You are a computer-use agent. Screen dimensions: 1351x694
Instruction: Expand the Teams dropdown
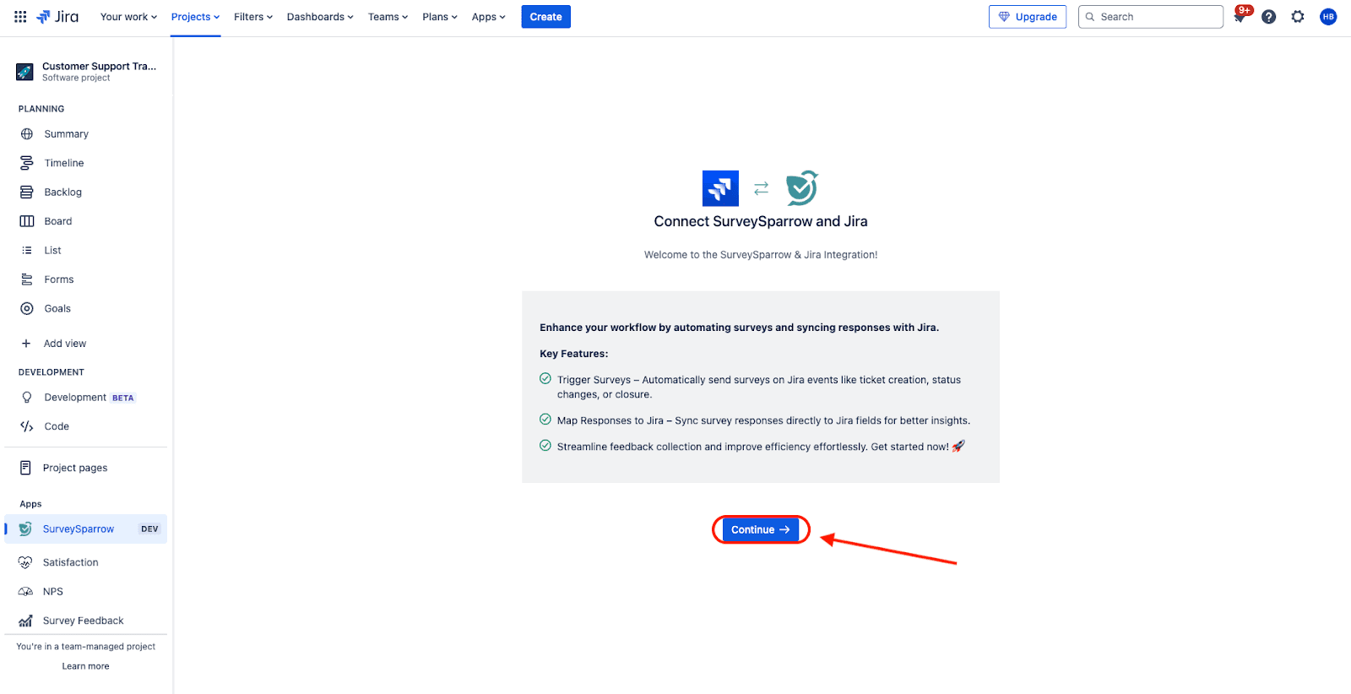click(388, 17)
